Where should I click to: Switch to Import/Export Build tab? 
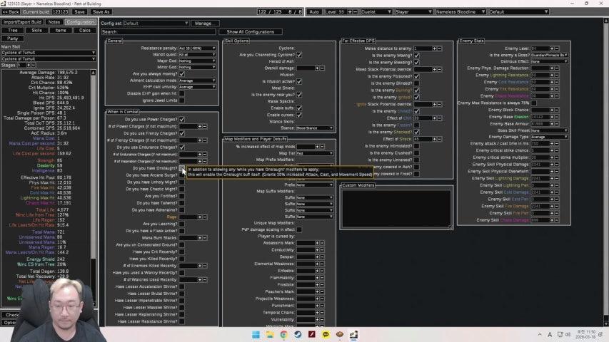click(23, 22)
